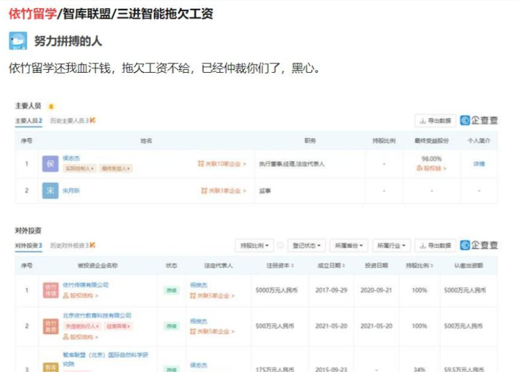Click the 宋 avatar icon in row 2

(x=50, y=191)
